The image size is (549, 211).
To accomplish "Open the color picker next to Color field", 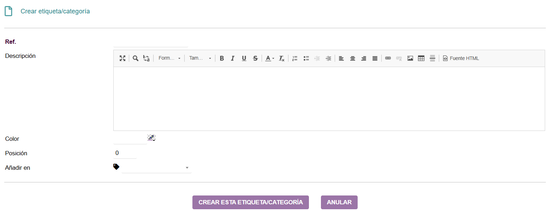I will pyautogui.click(x=151, y=138).
